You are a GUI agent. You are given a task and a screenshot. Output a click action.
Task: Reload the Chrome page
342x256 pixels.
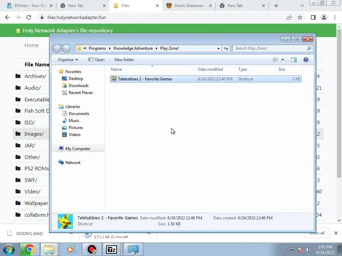29,17
